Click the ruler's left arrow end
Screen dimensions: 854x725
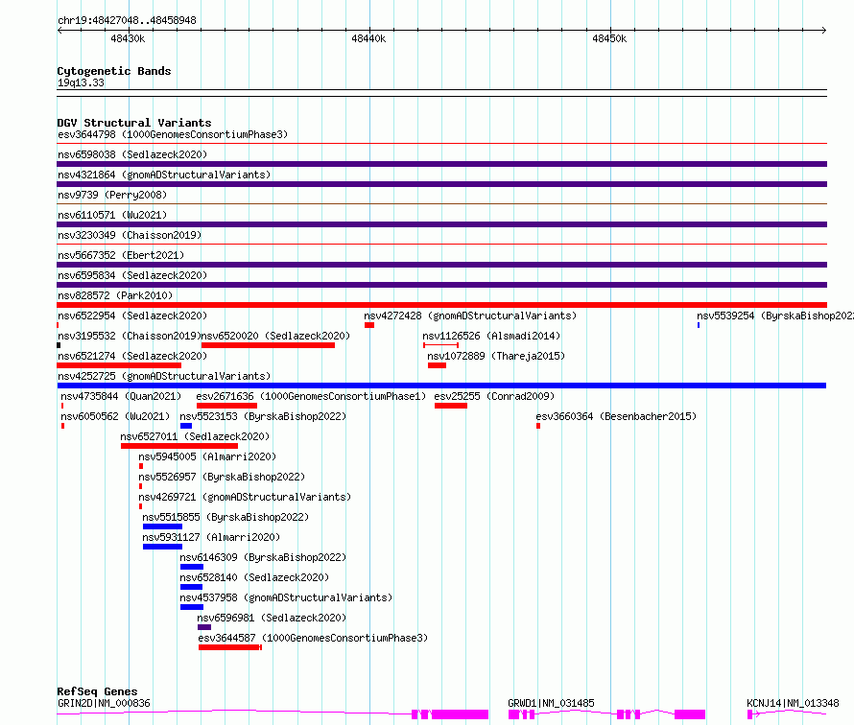pyautogui.click(x=59, y=30)
